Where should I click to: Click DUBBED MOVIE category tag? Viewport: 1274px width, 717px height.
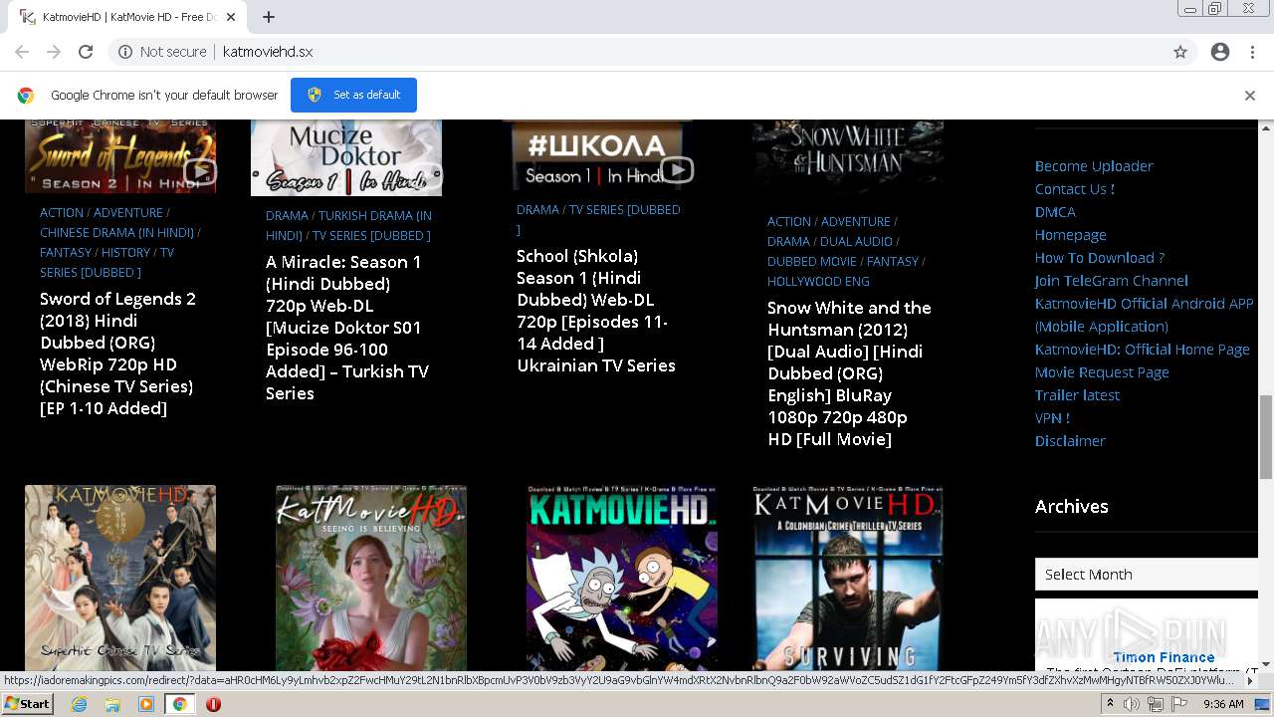(x=811, y=261)
